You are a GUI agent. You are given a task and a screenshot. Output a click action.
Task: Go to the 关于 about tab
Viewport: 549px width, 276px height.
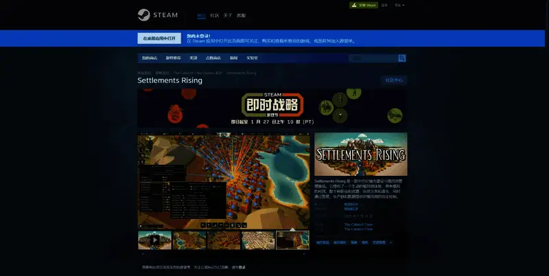click(x=228, y=15)
